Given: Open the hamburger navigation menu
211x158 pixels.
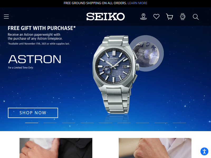Looking at the screenshot, I should 6,17.
